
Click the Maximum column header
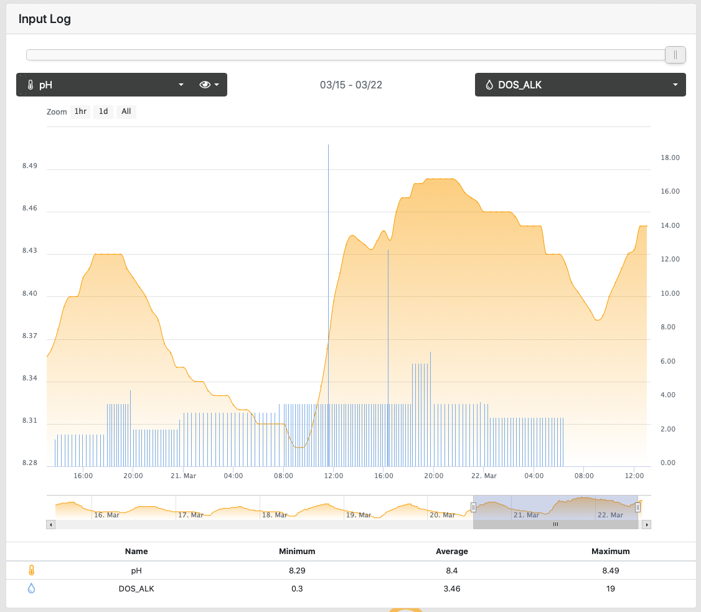[x=610, y=551]
